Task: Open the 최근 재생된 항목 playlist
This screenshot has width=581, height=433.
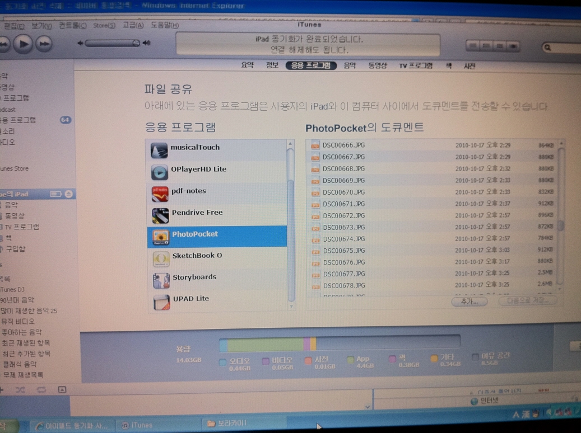Action: pos(26,343)
